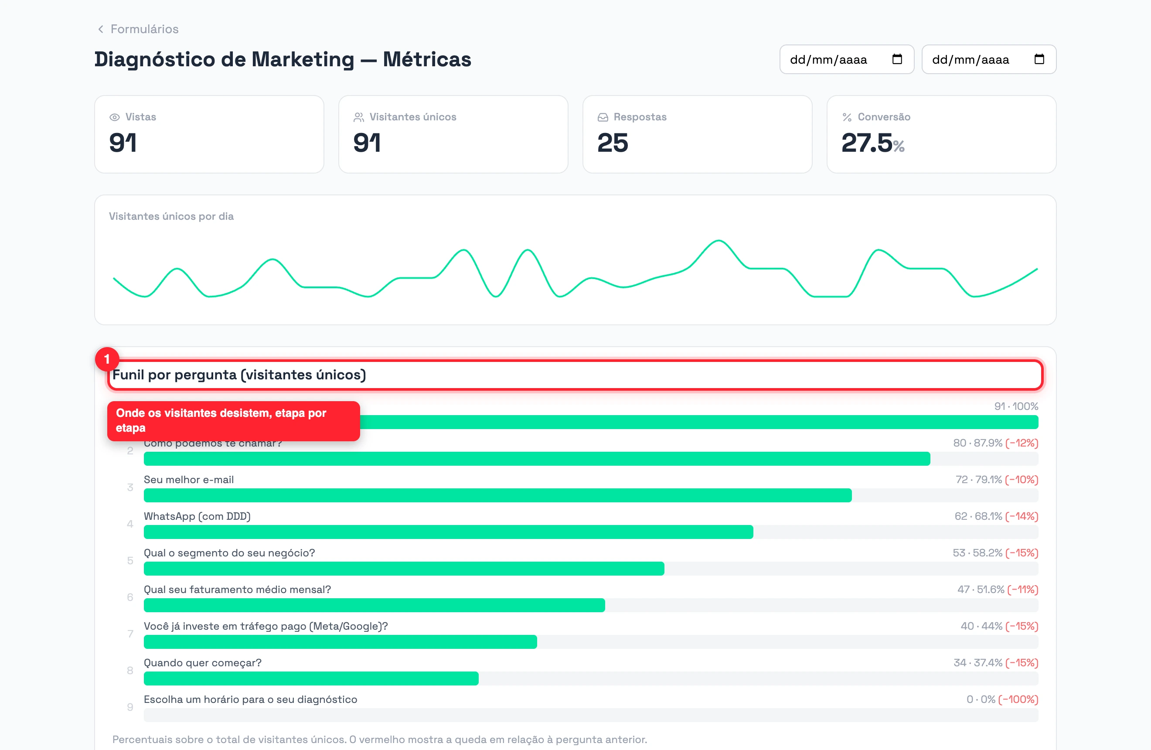The height and width of the screenshot is (750, 1151).
Task: Click the red tooltip about visitantes desistem
Action: click(x=233, y=421)
